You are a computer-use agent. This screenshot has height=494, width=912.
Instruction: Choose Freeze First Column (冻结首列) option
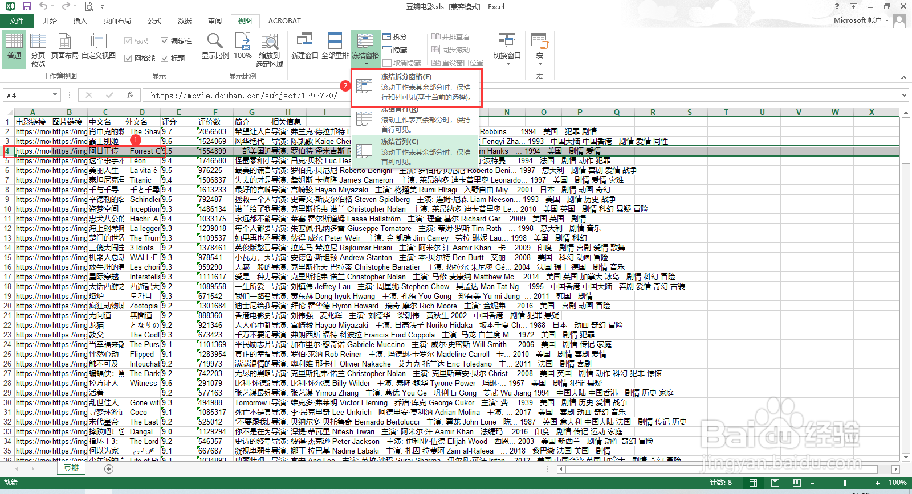[x=416, y=151]
